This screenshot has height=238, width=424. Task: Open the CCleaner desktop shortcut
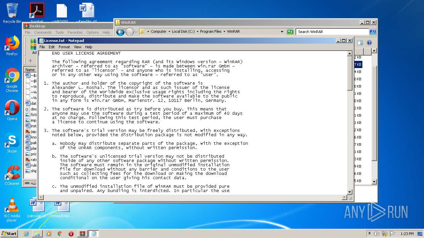click(12, 175)
